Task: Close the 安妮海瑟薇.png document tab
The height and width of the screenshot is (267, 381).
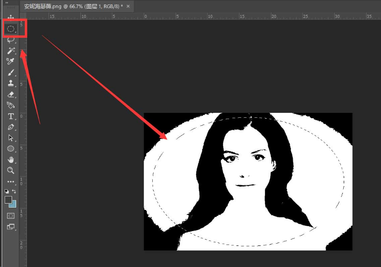Action: 128,6
